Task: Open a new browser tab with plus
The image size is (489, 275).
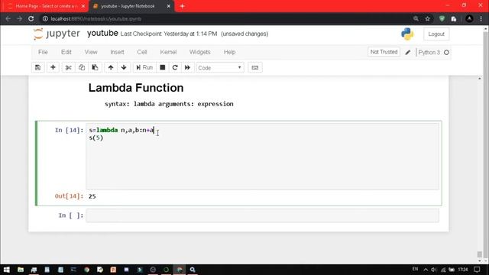Action: (182, 6)
